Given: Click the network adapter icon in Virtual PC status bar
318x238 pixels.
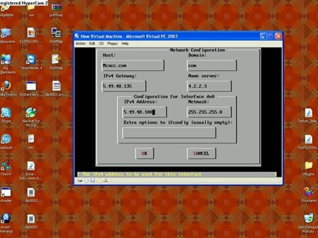Looking at the screenshot, I should [105, 180].
